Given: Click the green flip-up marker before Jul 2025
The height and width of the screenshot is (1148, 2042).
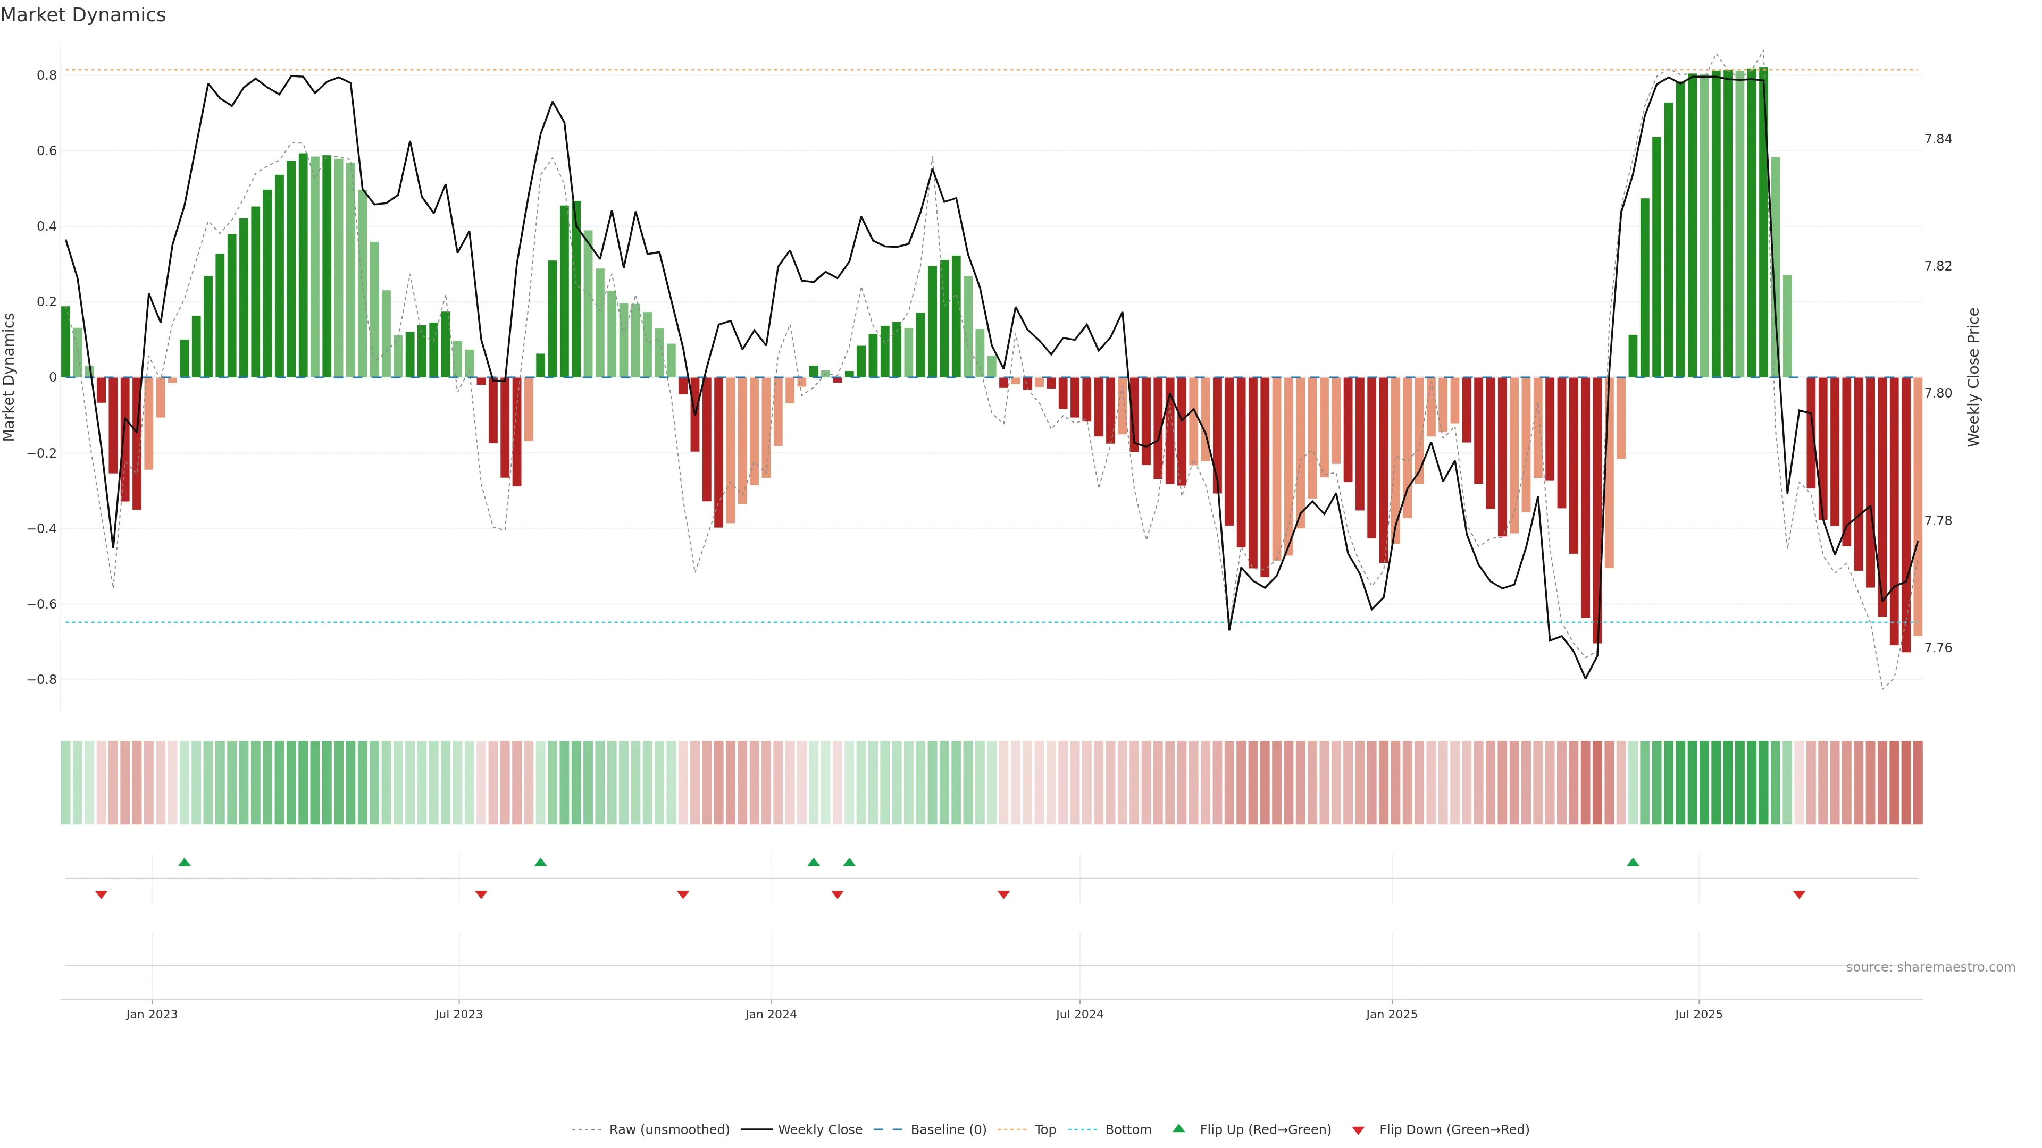Looking at the screenshot, I should tap(1633, 862).
